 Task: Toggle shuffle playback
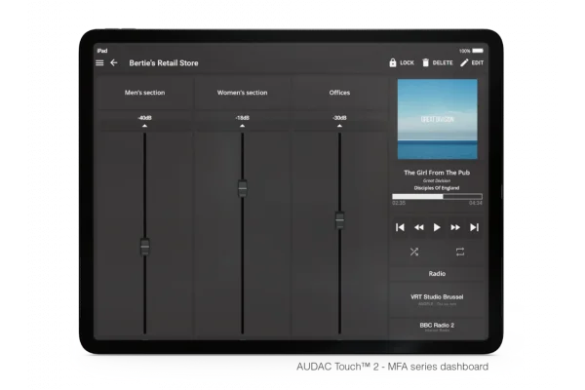tap(414, 252)
